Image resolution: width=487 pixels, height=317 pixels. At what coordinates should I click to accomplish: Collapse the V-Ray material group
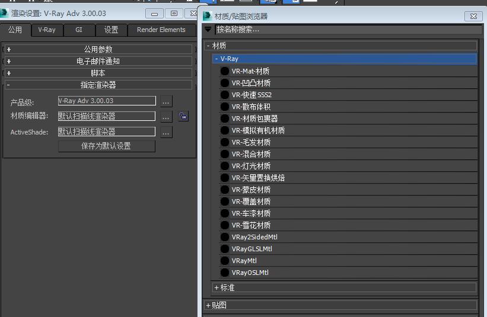pos(345,59)
